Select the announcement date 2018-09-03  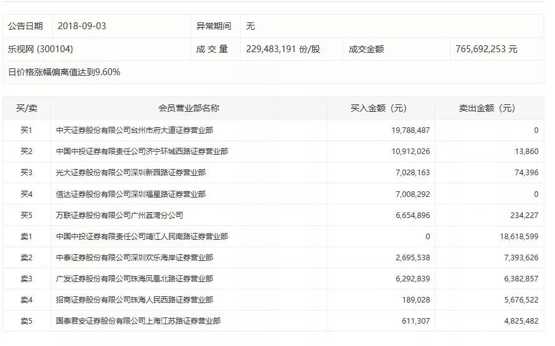click(82, 26)
